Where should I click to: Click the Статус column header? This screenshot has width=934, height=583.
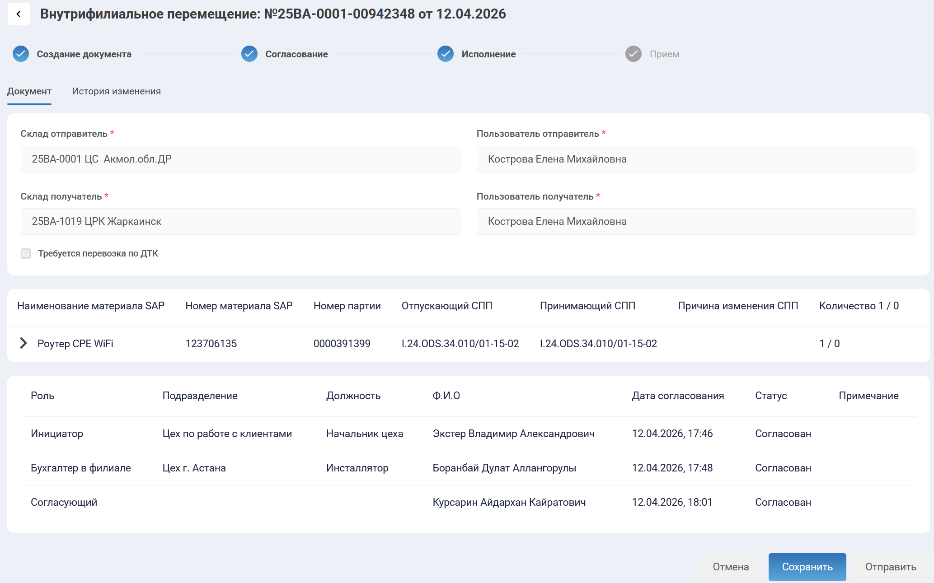coord(771,396)
